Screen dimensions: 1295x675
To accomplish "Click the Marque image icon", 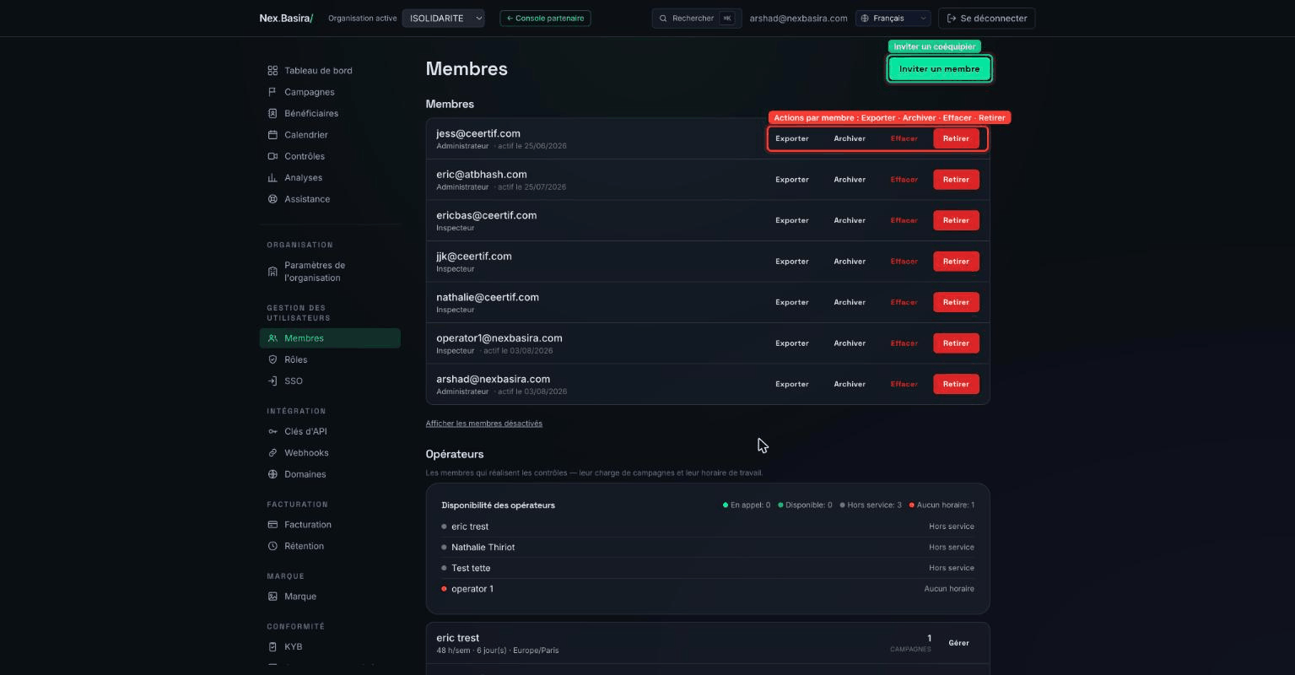I will point(272,597).
